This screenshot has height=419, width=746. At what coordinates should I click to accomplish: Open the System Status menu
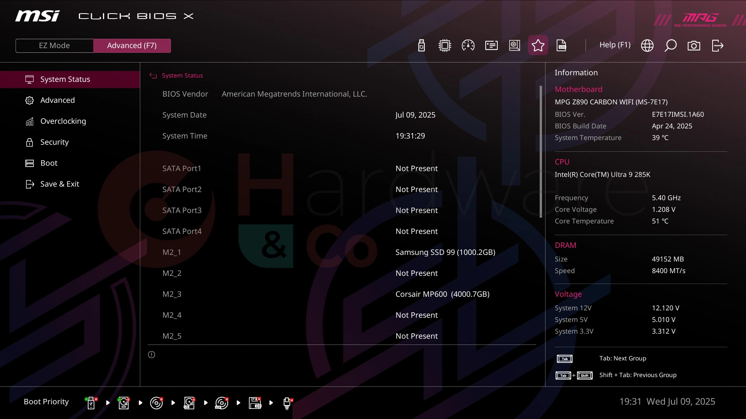pos(70,79)
